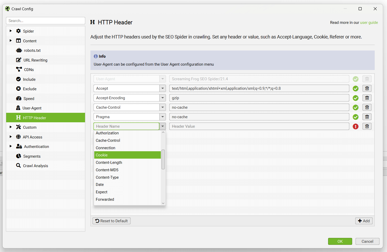Screen dimensions: 387x252
Task: Click inside the Search field
Action: coord(45,21)
